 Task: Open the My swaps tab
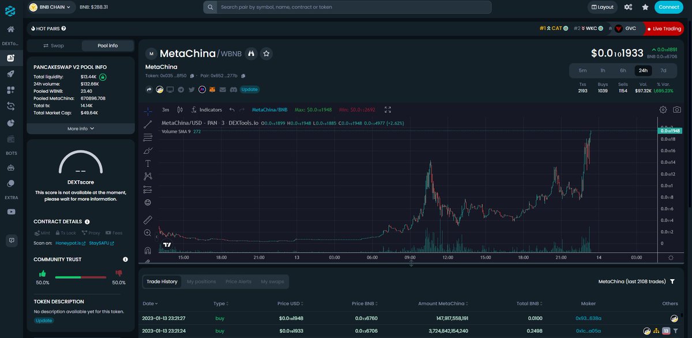pyautogui.click(x=272, y=281)
